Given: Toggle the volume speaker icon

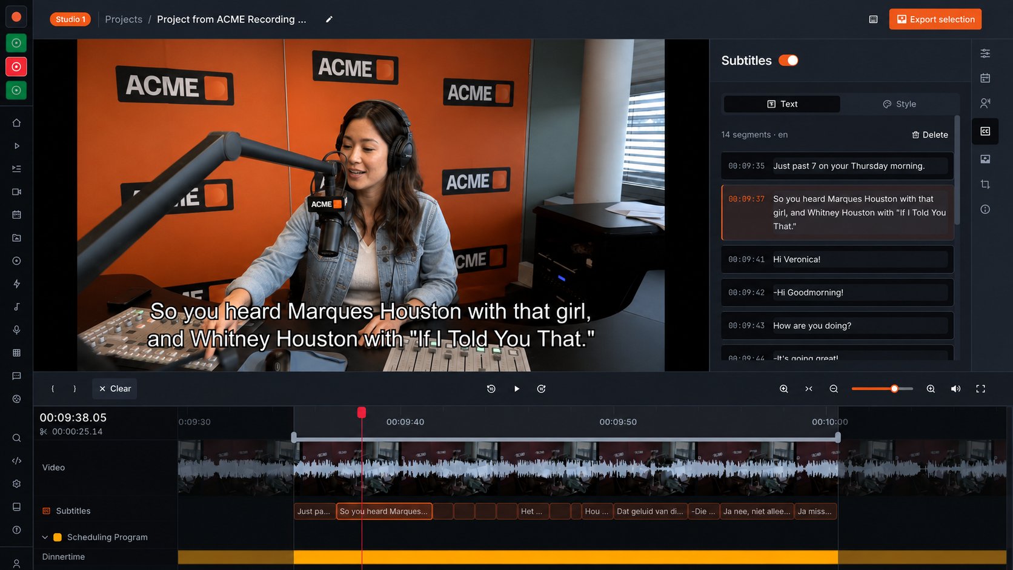Looking at the screenshot, I should pos(955,389).
